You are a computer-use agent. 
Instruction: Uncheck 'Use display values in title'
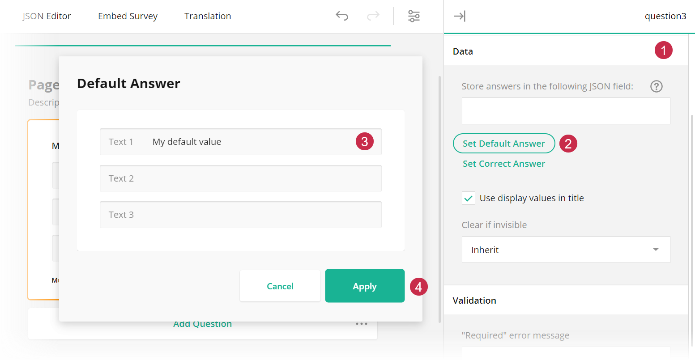[x=468, y=198]
